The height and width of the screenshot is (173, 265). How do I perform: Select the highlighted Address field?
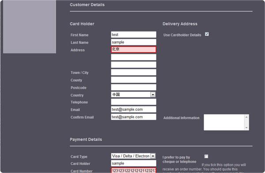pyautogui.click(x=133, y=49)
